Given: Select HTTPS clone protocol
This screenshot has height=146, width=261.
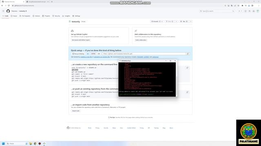Looking at the screenshot, I should [93, 54].
